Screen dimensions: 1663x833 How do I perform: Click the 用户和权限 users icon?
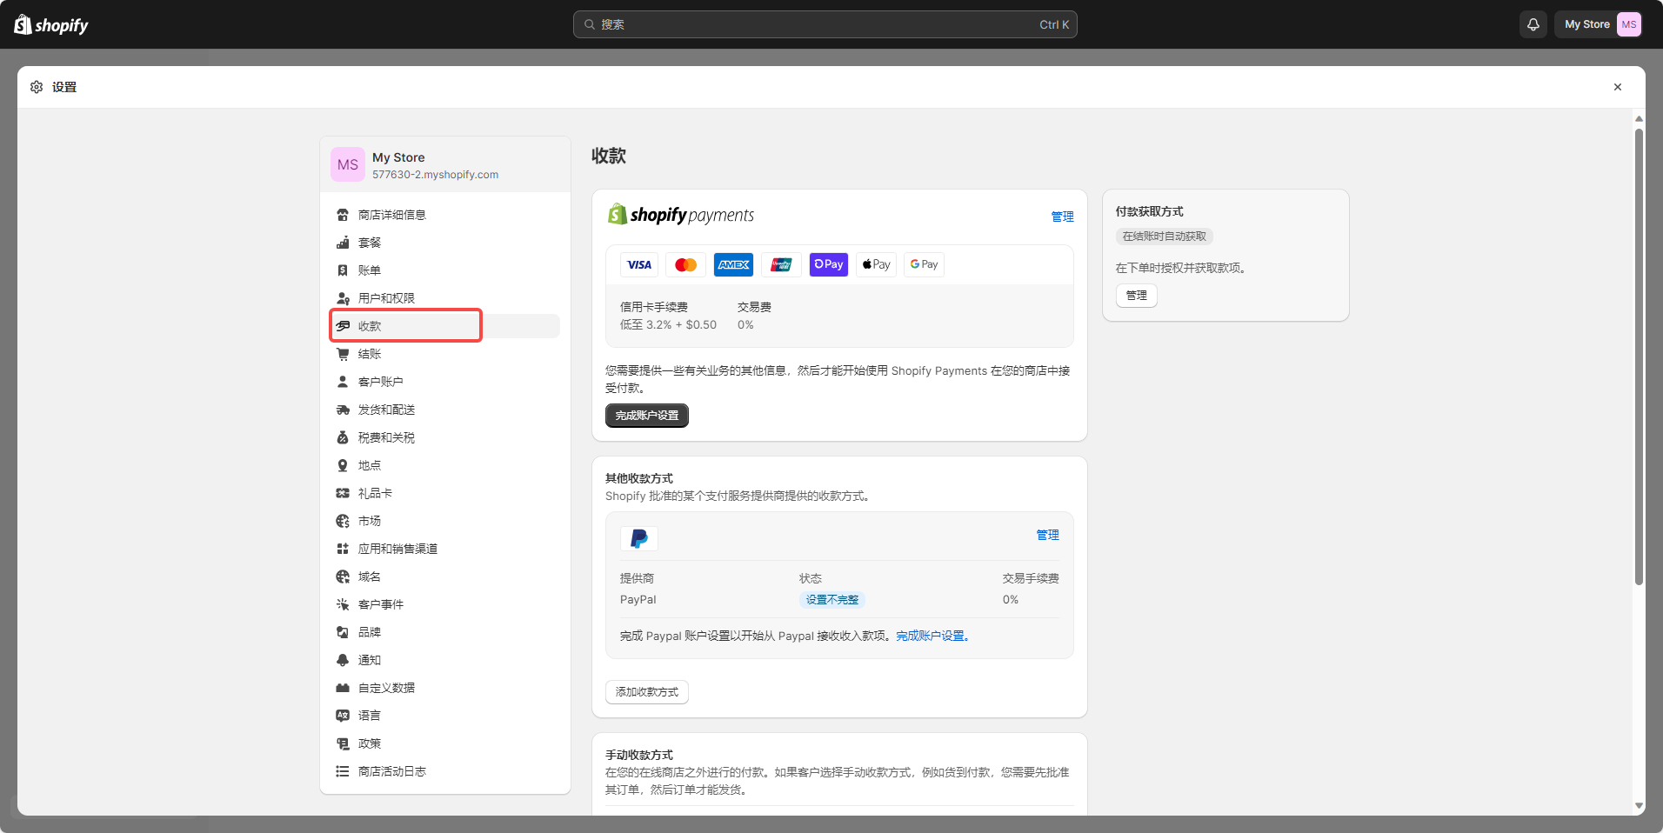click(x=343, y=298)
